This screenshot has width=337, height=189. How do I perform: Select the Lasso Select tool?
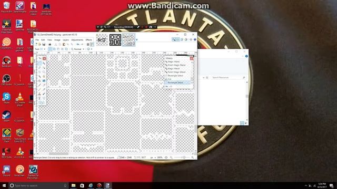(x=39, y=68)
